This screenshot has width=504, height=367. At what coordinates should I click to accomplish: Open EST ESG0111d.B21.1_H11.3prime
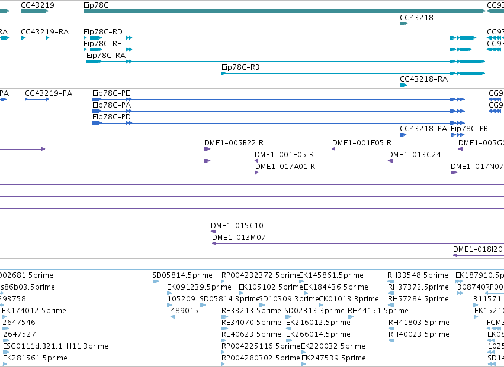click(6, 352)
